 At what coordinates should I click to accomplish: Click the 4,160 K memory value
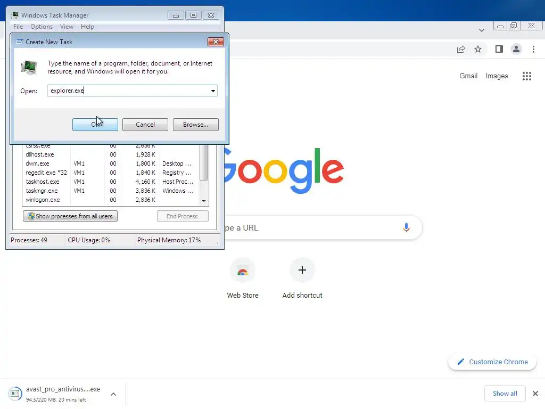pos(145,182)
